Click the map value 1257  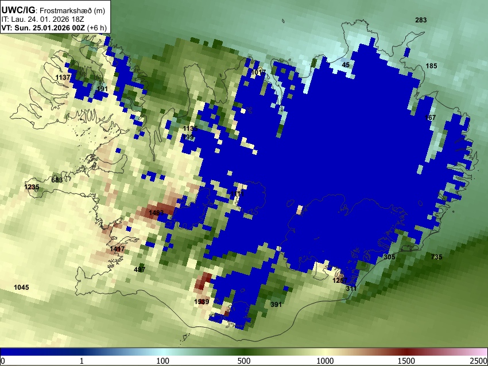[x=340, y=281]
